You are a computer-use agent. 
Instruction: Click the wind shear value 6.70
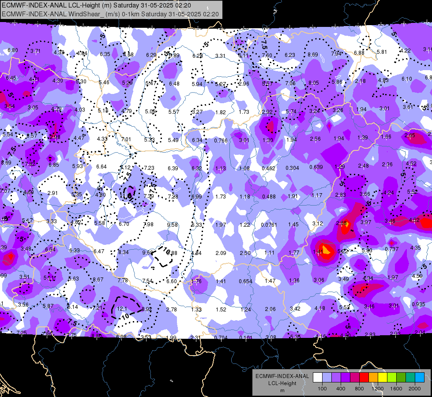(x=124, y=224)
